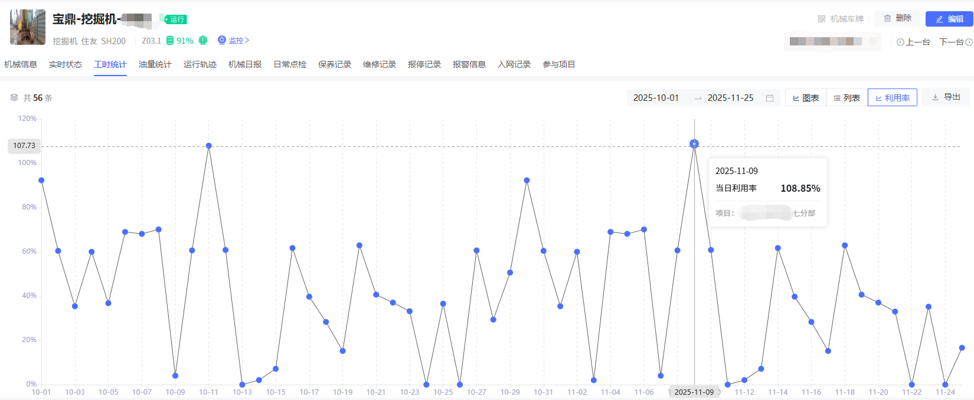The height and width of the screenshot is (400, 974).
Task: Click the green circular status icon beside 91%
Action: pyautogui.click(x=203, y=40)
